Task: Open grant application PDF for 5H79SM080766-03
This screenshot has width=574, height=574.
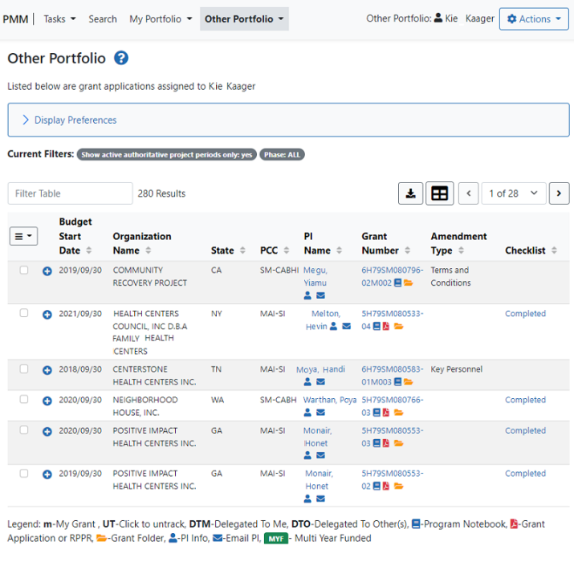Action: click(386, 413)
